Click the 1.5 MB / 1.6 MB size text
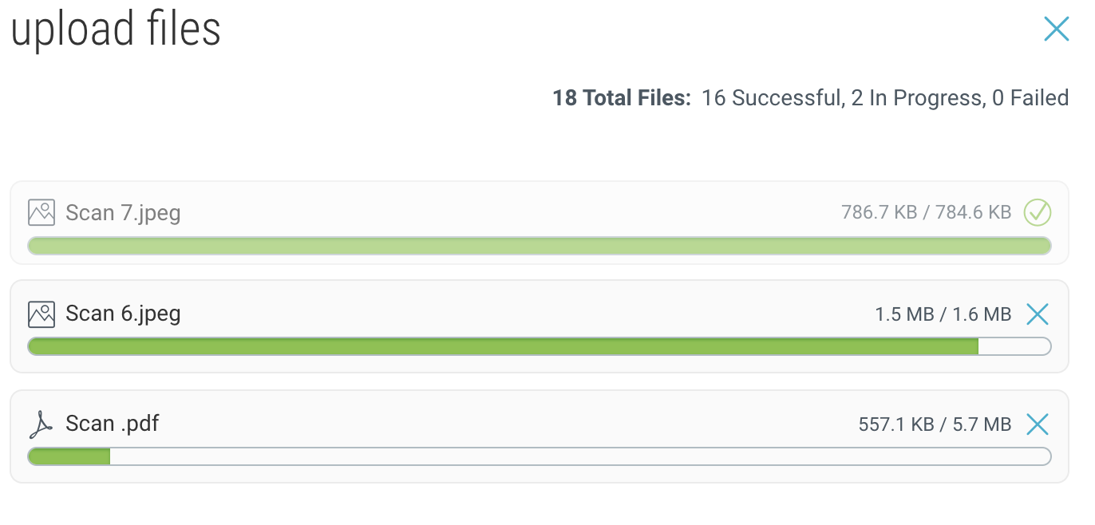Screen dimensions: 1095x525 click(x=943, y=314)
